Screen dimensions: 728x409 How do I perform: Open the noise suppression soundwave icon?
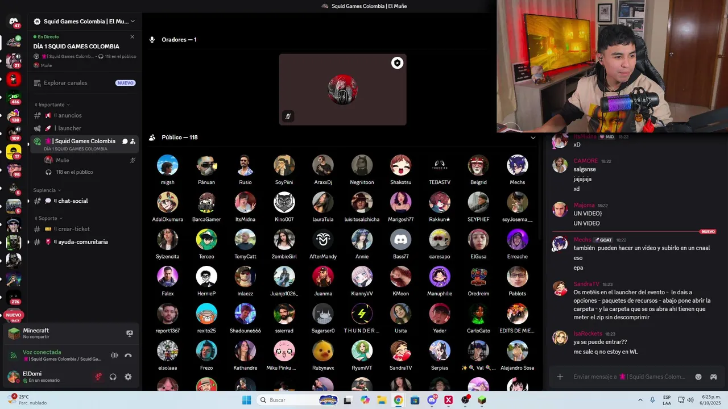114,355
